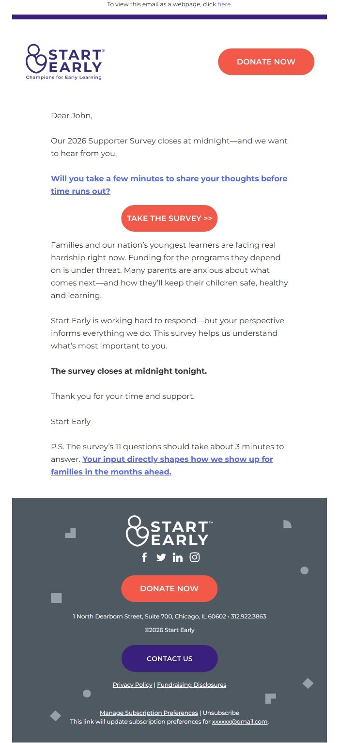The image size is (339, 743).
Task: Click the DONATE NOW button at the top
Action: (x=266, y=62)
